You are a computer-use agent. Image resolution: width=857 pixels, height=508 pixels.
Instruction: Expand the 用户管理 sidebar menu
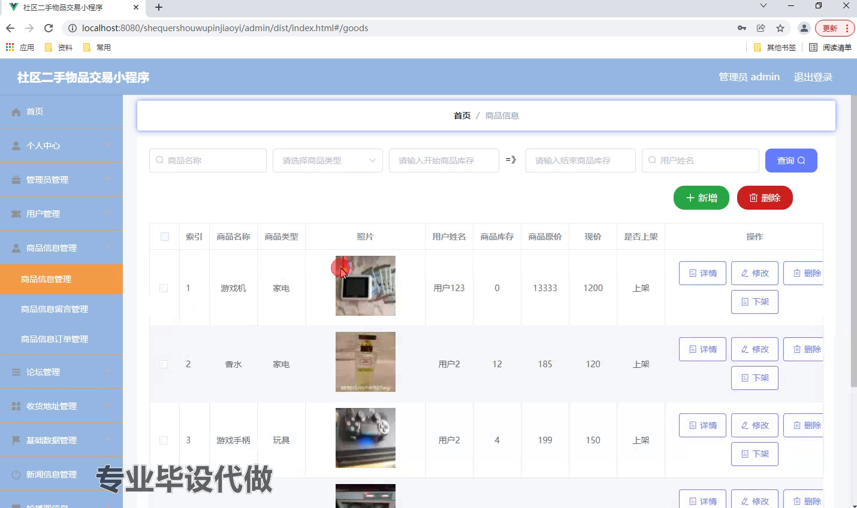pos(61,214)
